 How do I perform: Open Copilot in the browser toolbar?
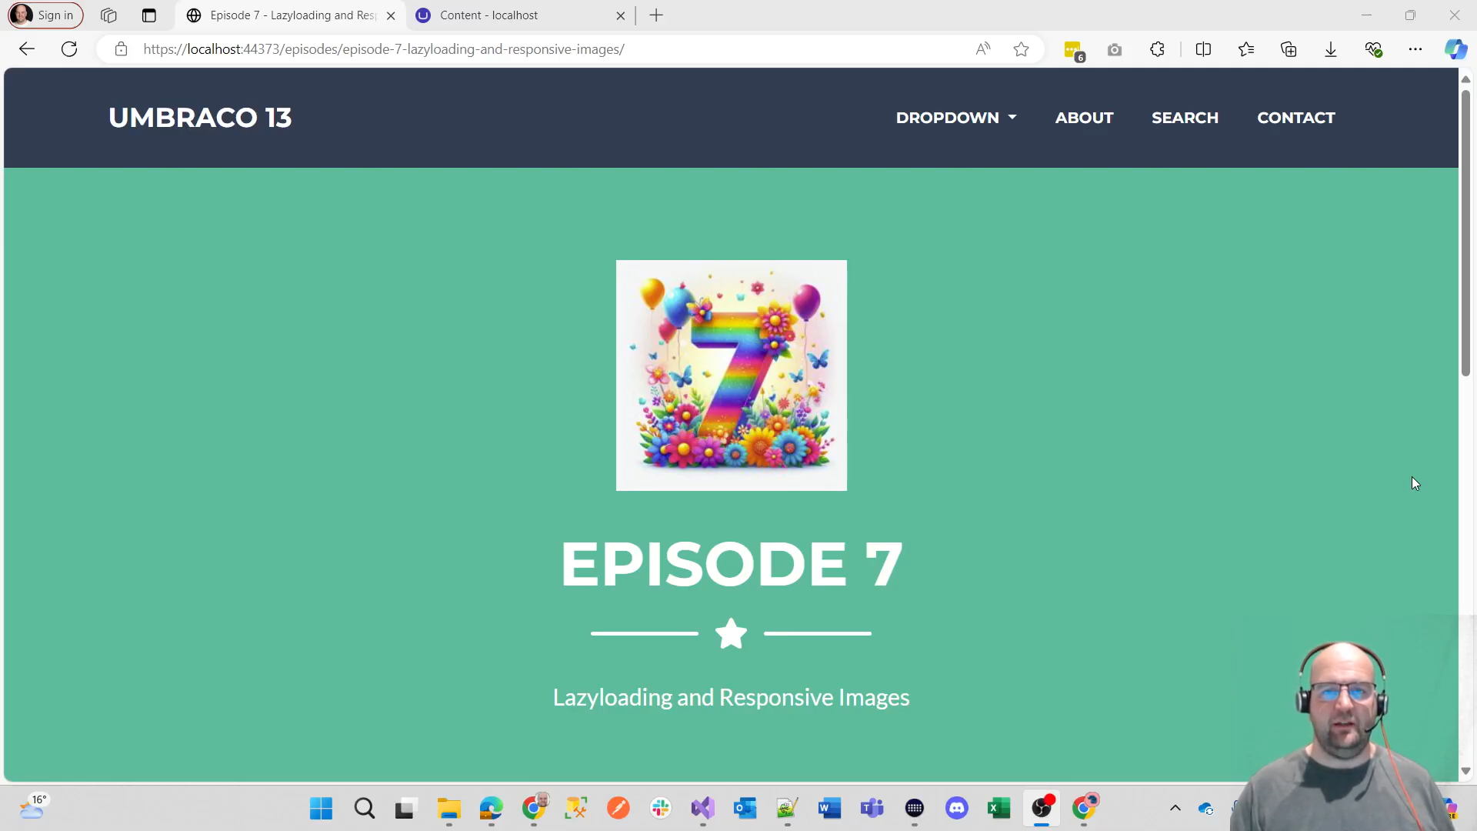(1457, 48)
